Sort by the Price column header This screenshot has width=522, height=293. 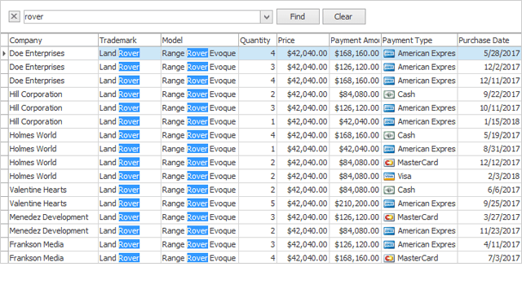303,40
